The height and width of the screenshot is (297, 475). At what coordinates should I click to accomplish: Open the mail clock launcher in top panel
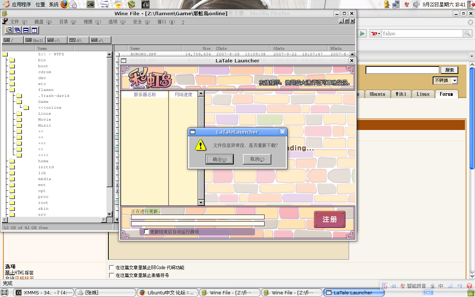click(73, 4)
